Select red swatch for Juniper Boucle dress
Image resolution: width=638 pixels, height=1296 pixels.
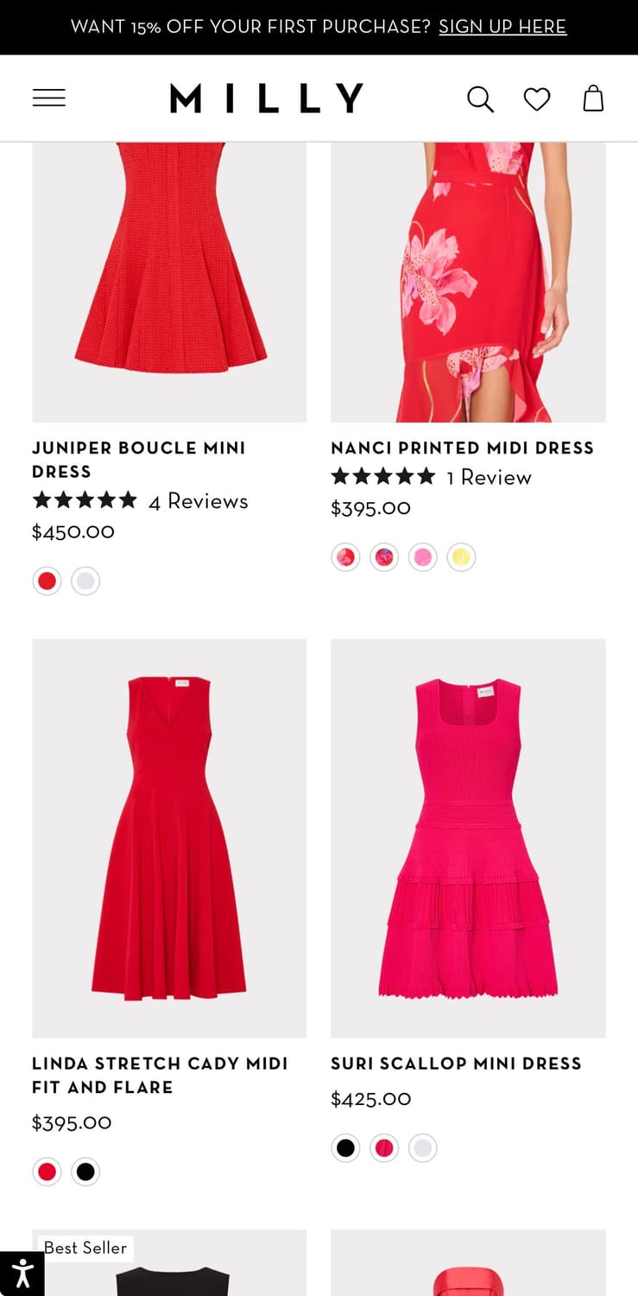click(47, 581)
